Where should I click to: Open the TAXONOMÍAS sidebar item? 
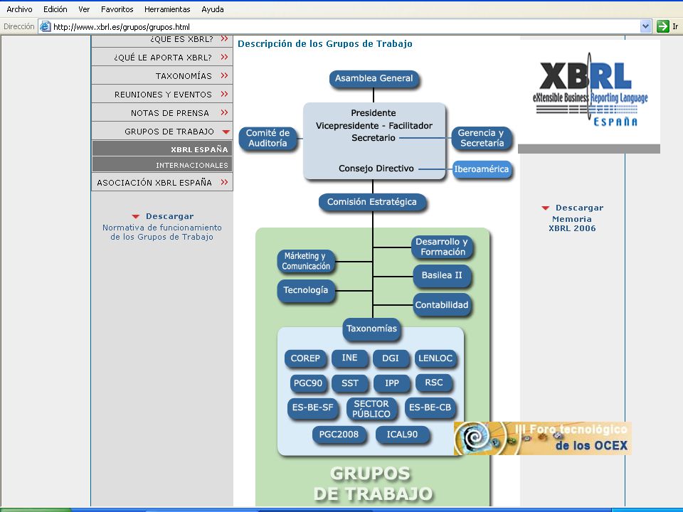pos(162,76)
